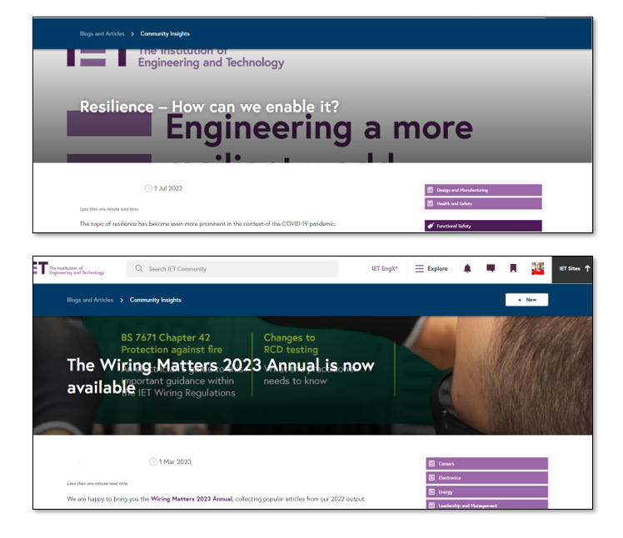Image resolution: width=623 pixels, height=538 pixels.
Task: Select the Electronics category tag
Action: pos(486,477)
